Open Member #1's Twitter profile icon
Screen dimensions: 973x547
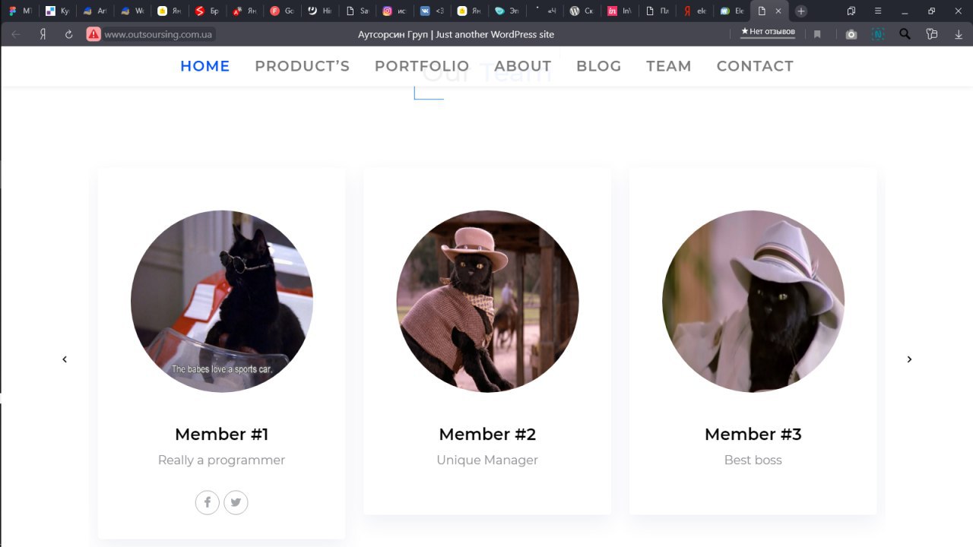click(236, 502)
